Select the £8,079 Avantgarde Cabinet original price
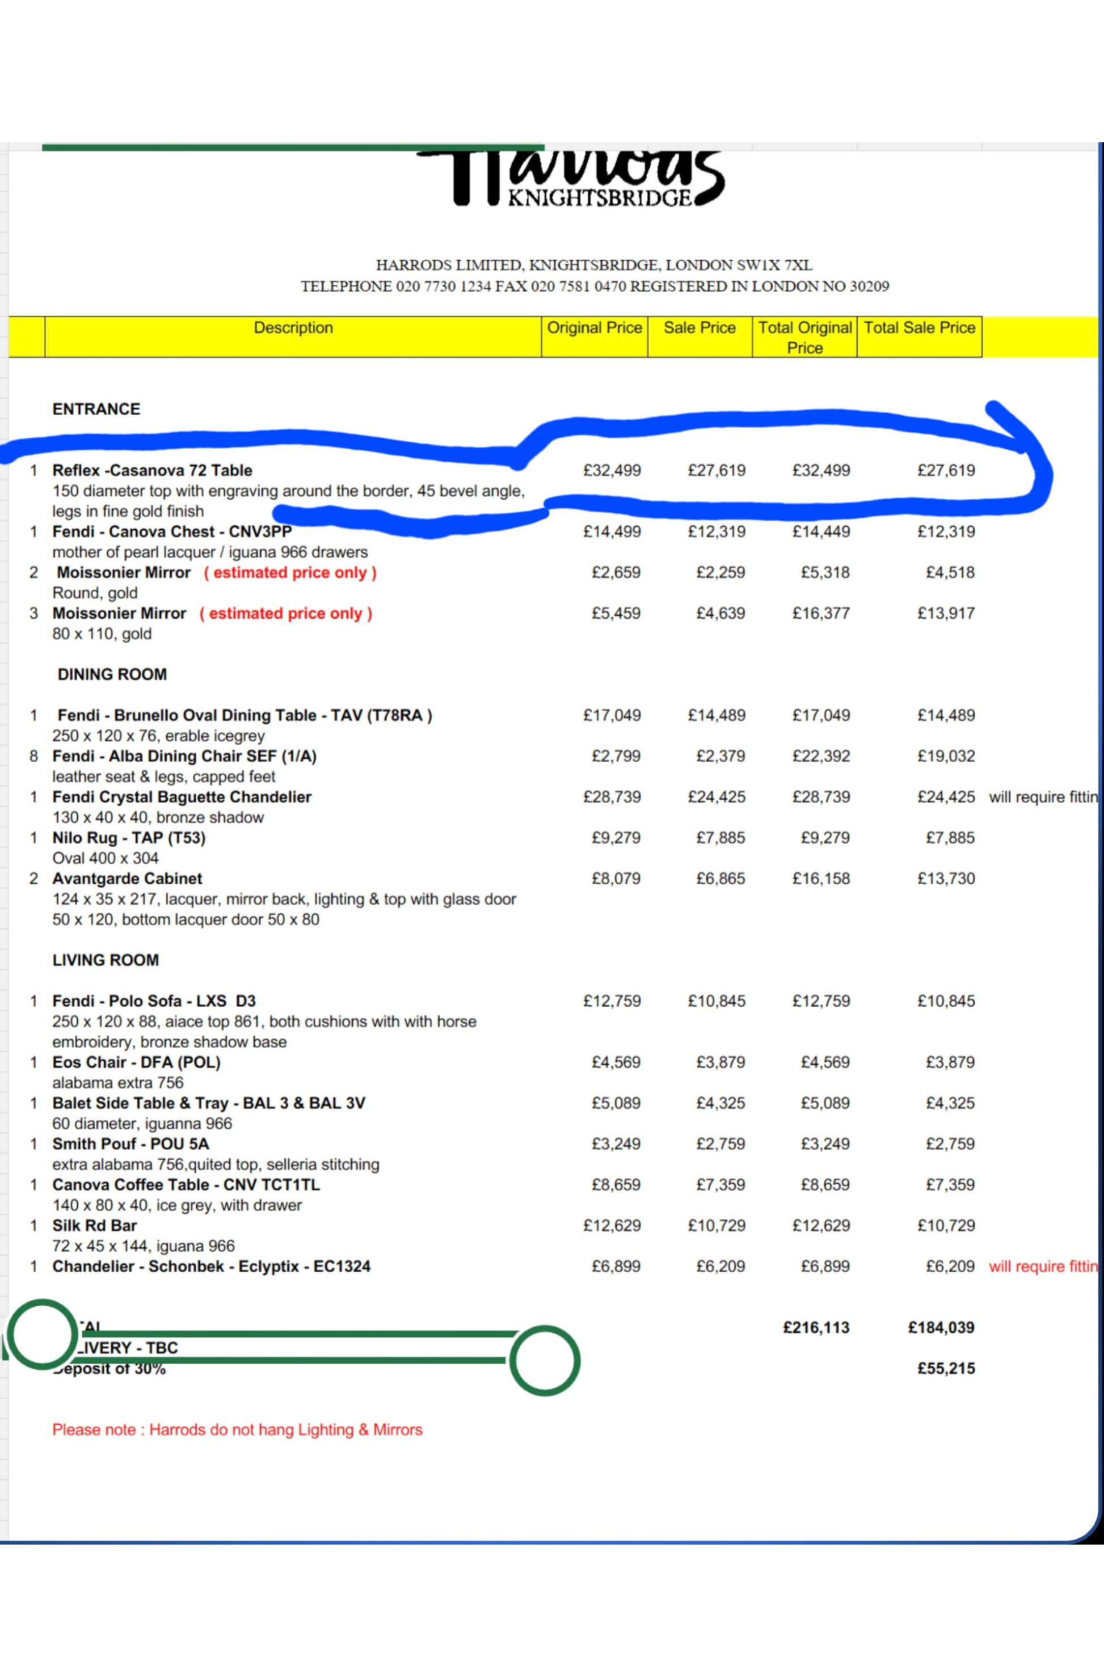Viewport: 1104px width, 1655px height. (616, 879)
